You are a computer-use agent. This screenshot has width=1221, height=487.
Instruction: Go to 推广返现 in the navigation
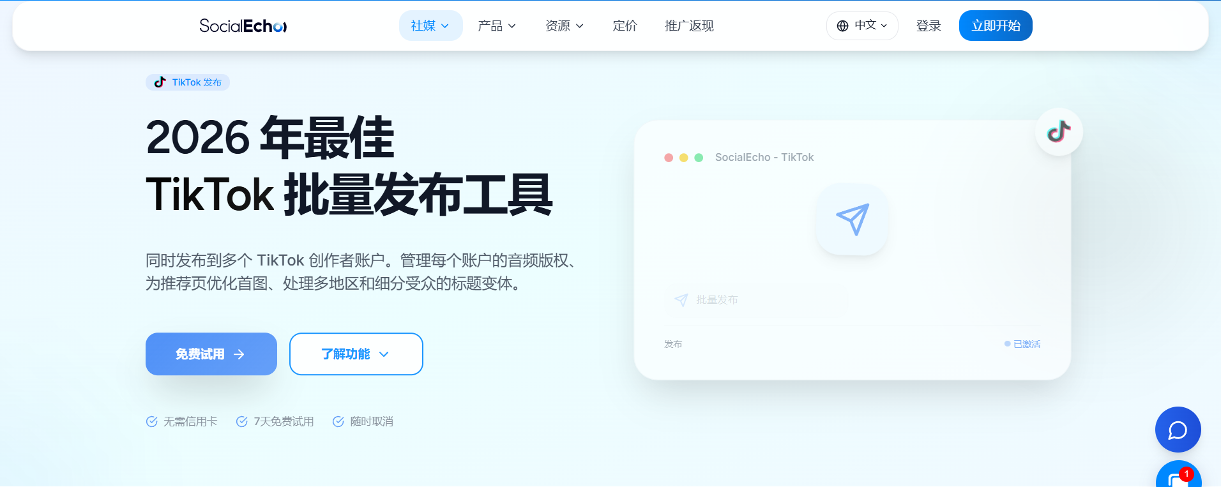[689, 26]
